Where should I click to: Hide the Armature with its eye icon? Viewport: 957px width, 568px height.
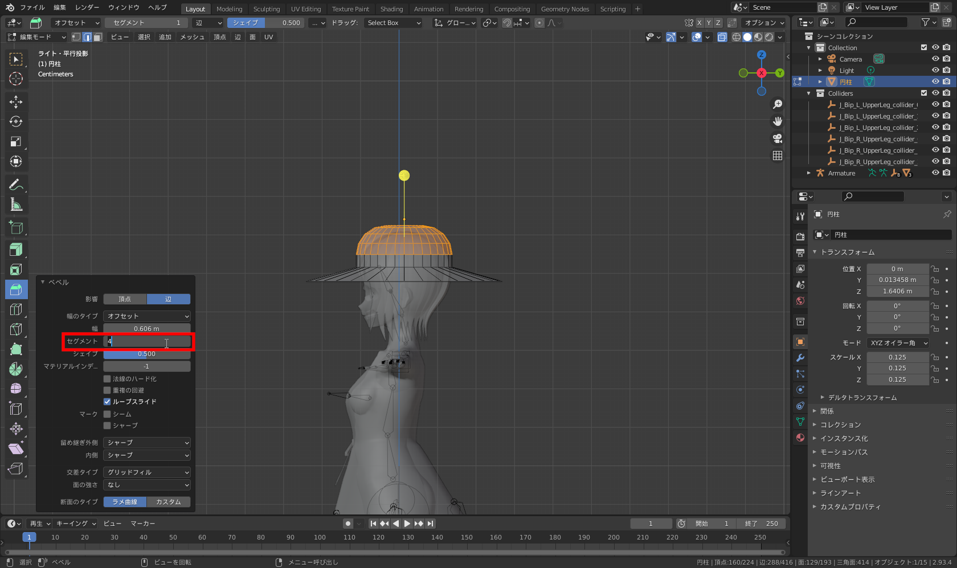pyautogui.click(x=935, y=173)
